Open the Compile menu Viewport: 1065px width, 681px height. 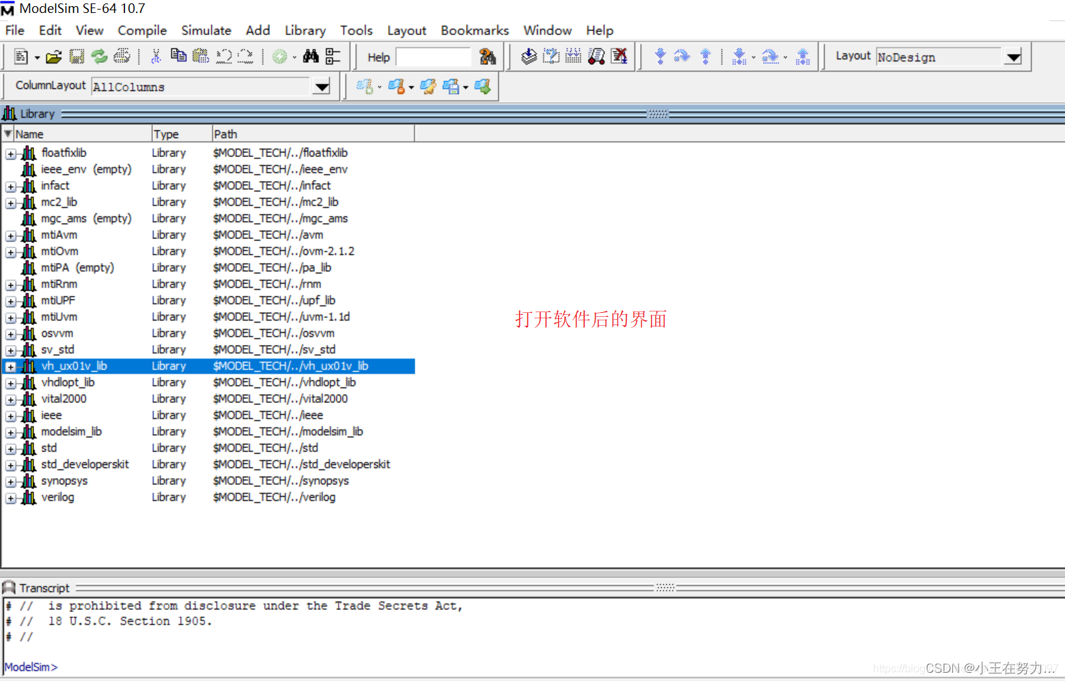tap(142, 30)
